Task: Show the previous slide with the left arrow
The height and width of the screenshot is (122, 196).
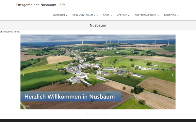Action: [24, 75]
